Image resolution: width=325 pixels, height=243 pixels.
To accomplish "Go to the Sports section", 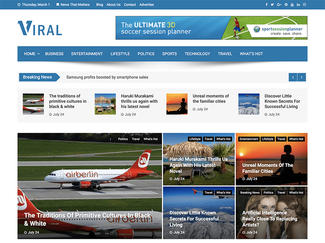I will (x=170, y=54).
